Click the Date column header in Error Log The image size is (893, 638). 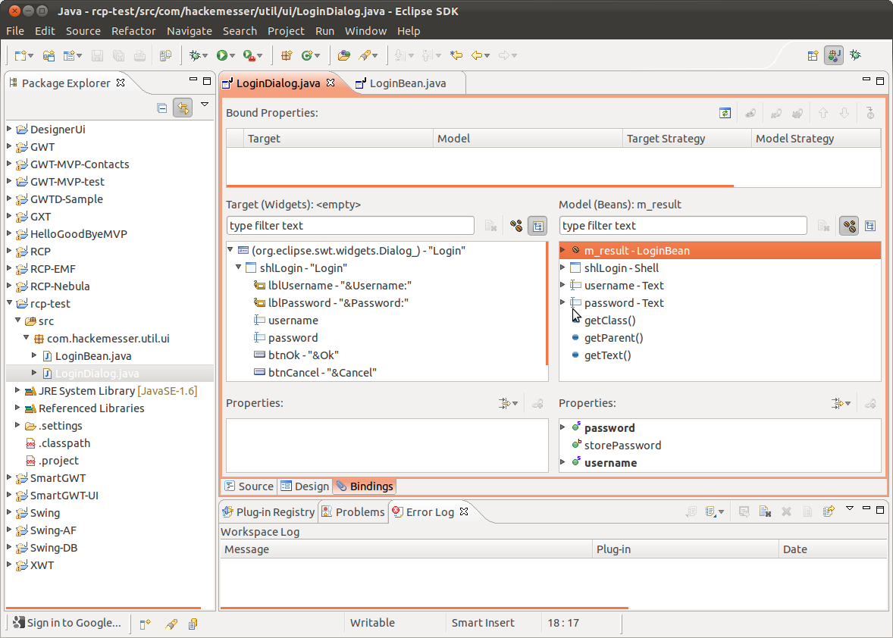(834, 549)
